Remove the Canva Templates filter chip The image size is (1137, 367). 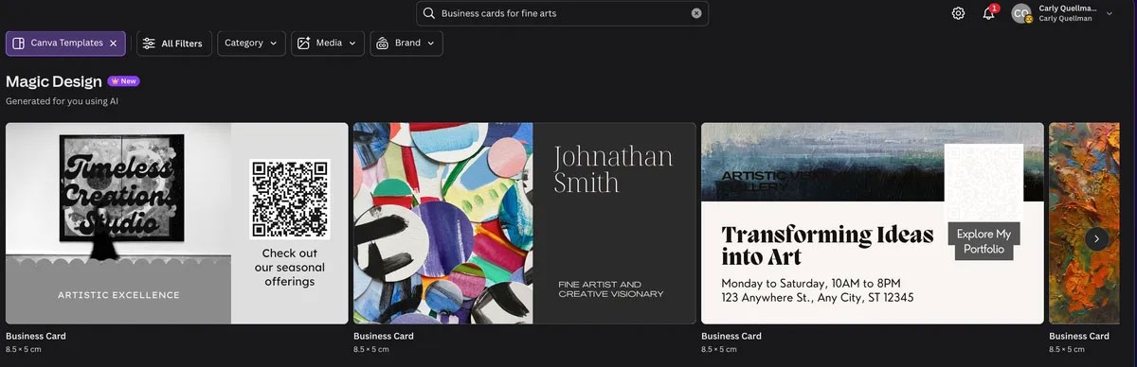[113, 44]
